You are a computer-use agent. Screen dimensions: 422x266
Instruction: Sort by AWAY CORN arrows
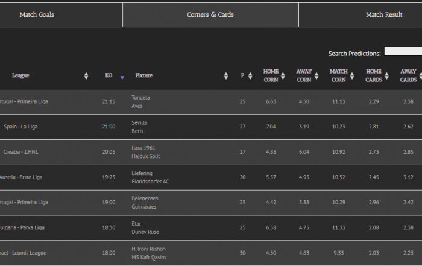tap(316, 76)
